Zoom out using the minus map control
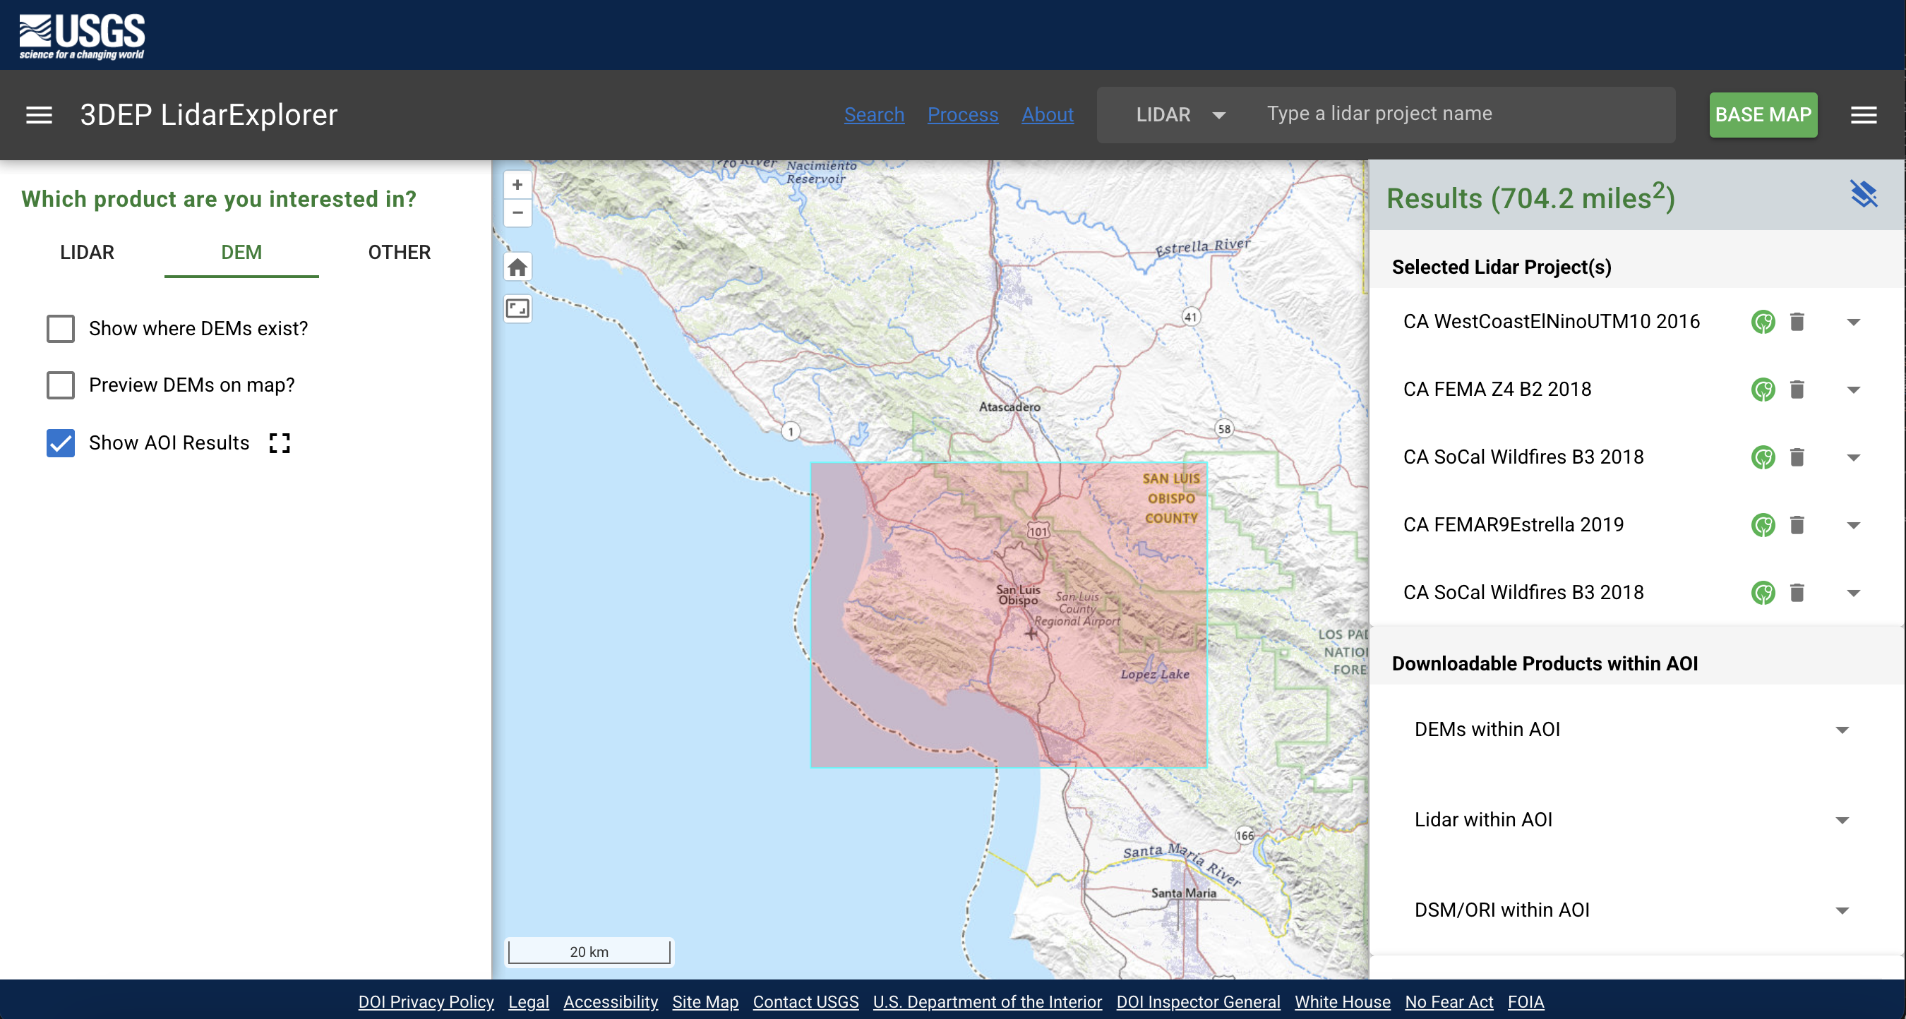 point(517,214)
